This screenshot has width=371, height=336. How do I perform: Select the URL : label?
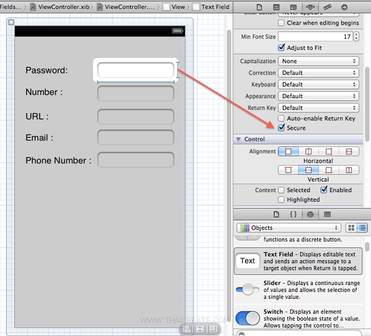(x=37, y=116)
